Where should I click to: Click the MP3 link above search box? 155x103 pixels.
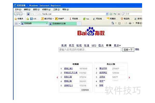(94, 45)
